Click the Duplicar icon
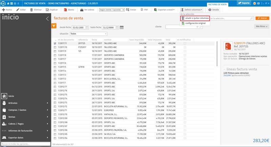 pos(47,10)
